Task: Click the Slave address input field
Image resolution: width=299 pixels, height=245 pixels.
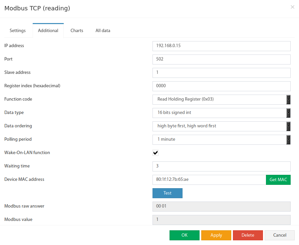Action: point(221,73)
